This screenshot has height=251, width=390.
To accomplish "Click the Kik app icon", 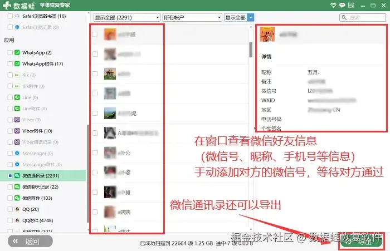I will pyautogui.click(x=17, y=75).
